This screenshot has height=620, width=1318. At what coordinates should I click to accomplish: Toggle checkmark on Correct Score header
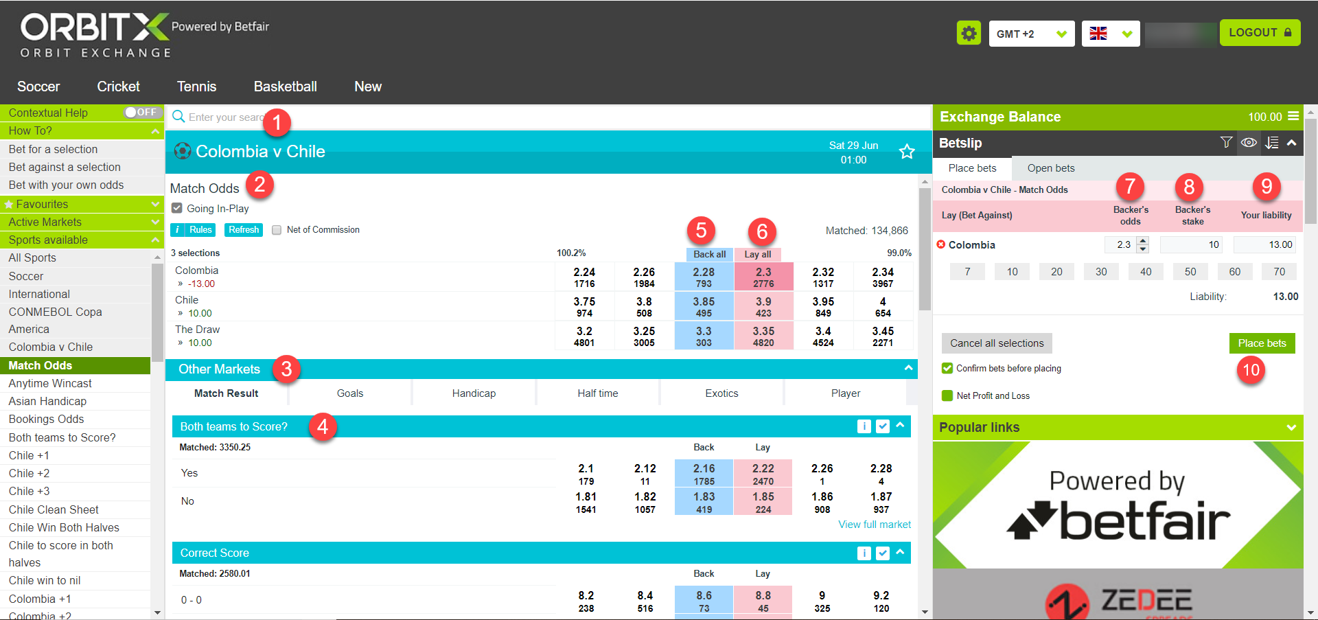(x=883, y=553)
